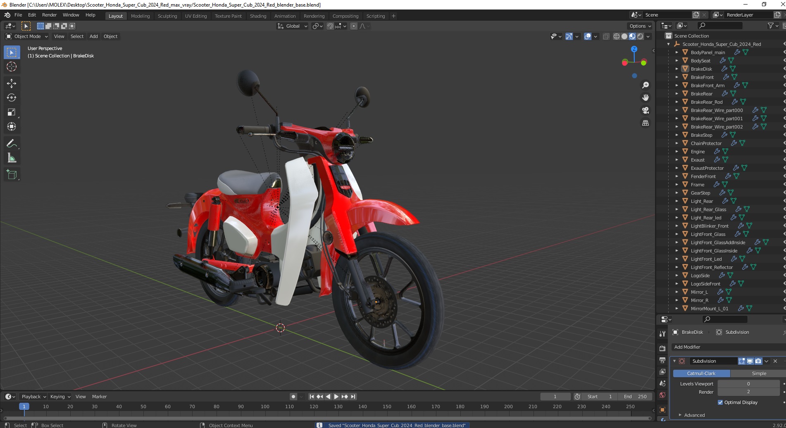Click the outliner search field
This screenshot has height=428, width=786.
coord(720,26)
